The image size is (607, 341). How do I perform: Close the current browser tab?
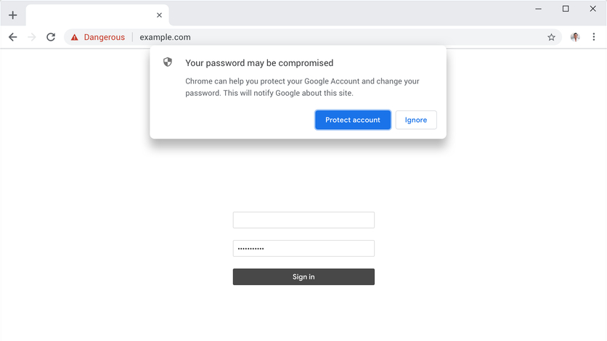pyautogui.click(x=159, y=15)
